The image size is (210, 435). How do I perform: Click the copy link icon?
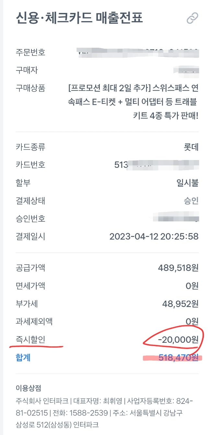(x=192, y=18)
